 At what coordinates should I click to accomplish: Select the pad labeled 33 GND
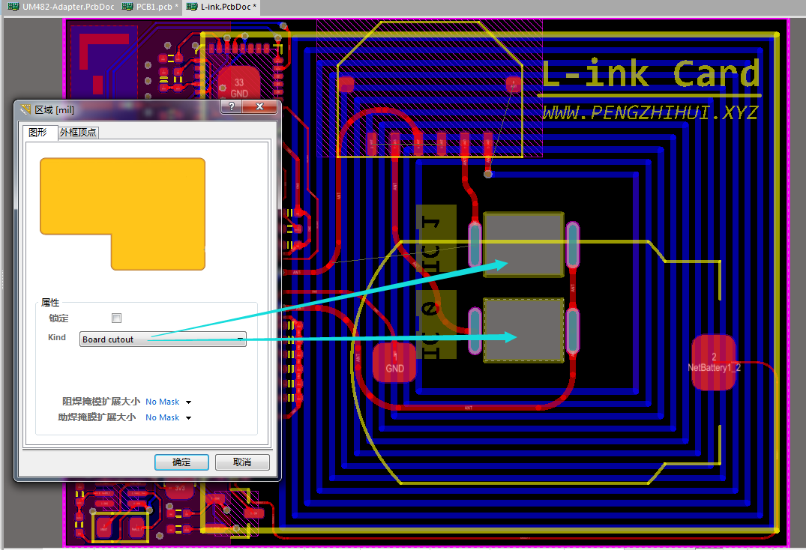(239, 87)
